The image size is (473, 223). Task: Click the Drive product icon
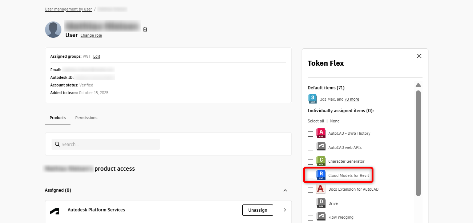(x=321, y=203)
